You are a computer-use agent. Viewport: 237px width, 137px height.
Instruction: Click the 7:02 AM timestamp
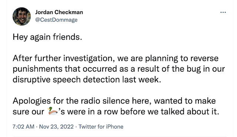[x=23, y=127]
